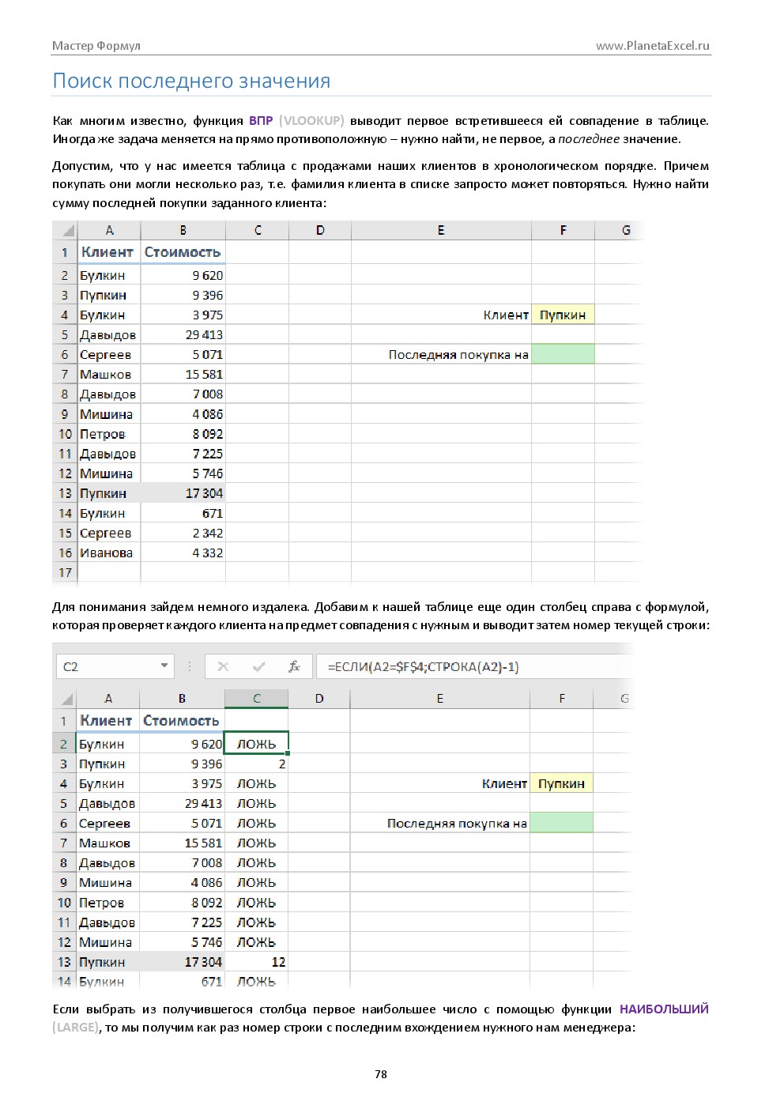Click the Мишина cell in row 9 of first table
This screenshot has height=1109, width=784.
point(109,413)
